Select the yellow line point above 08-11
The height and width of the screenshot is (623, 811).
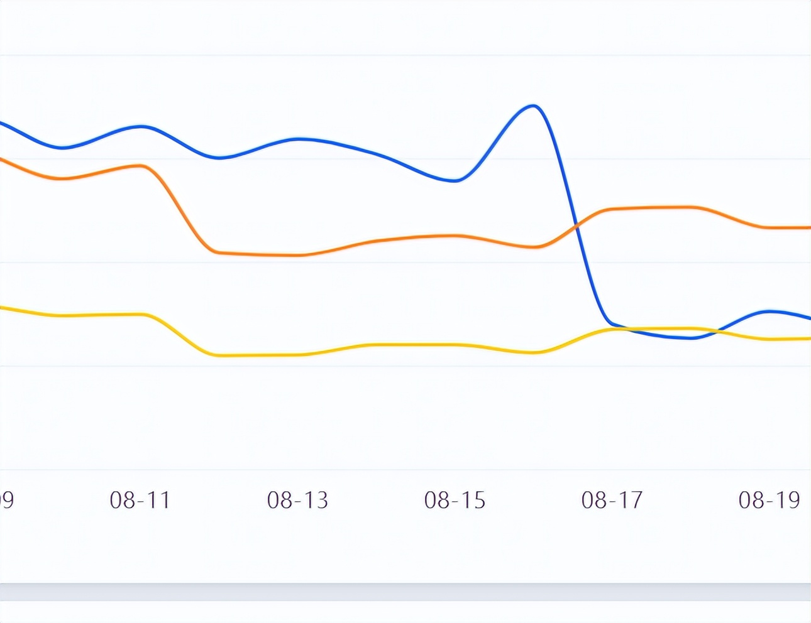141,314
